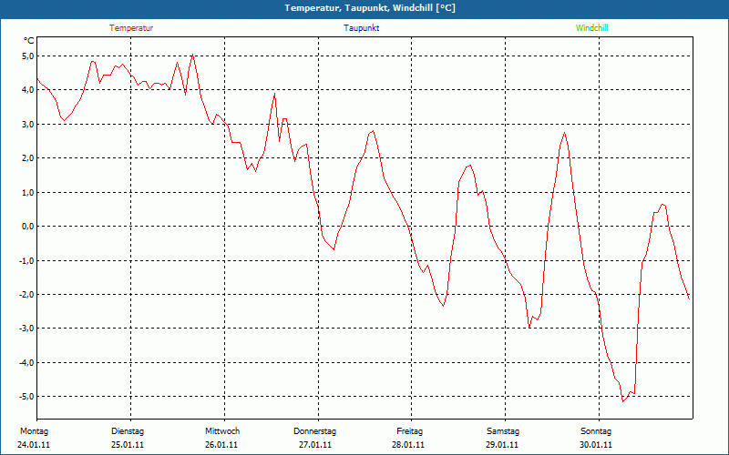The image size is (729, 455).
Task: Click the blue Taupunkt legend label
Action: click(x=361, y=28)
